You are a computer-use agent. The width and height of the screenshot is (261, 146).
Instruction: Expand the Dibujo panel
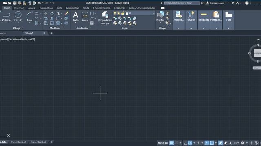(x=18, y=28)
